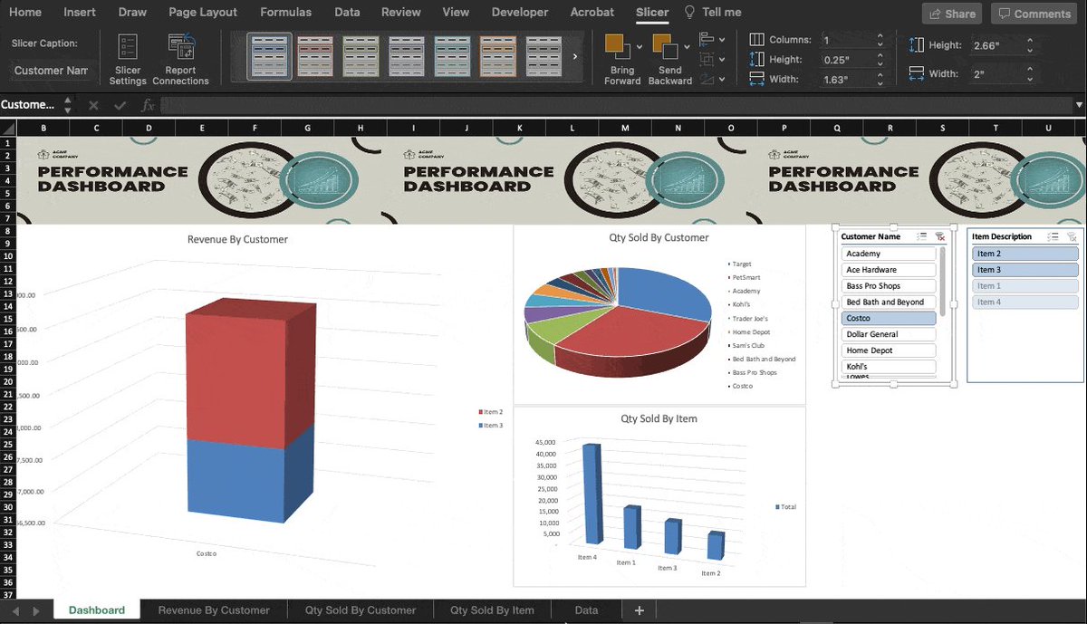The width and height of the screenshot is (1087, 624).
Task: Toggle Bed Bath and Beyond slicer item
Action: (888, 302)
